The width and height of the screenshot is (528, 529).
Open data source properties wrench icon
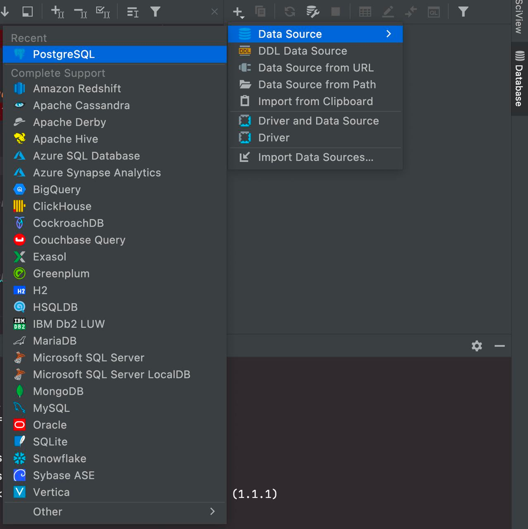tap(313, 12)
